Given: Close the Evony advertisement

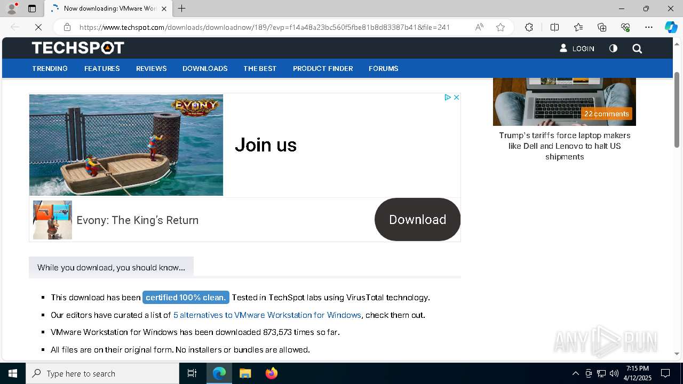Looking at the screenshot, I should pyautogui.click(x=456, y=97).
